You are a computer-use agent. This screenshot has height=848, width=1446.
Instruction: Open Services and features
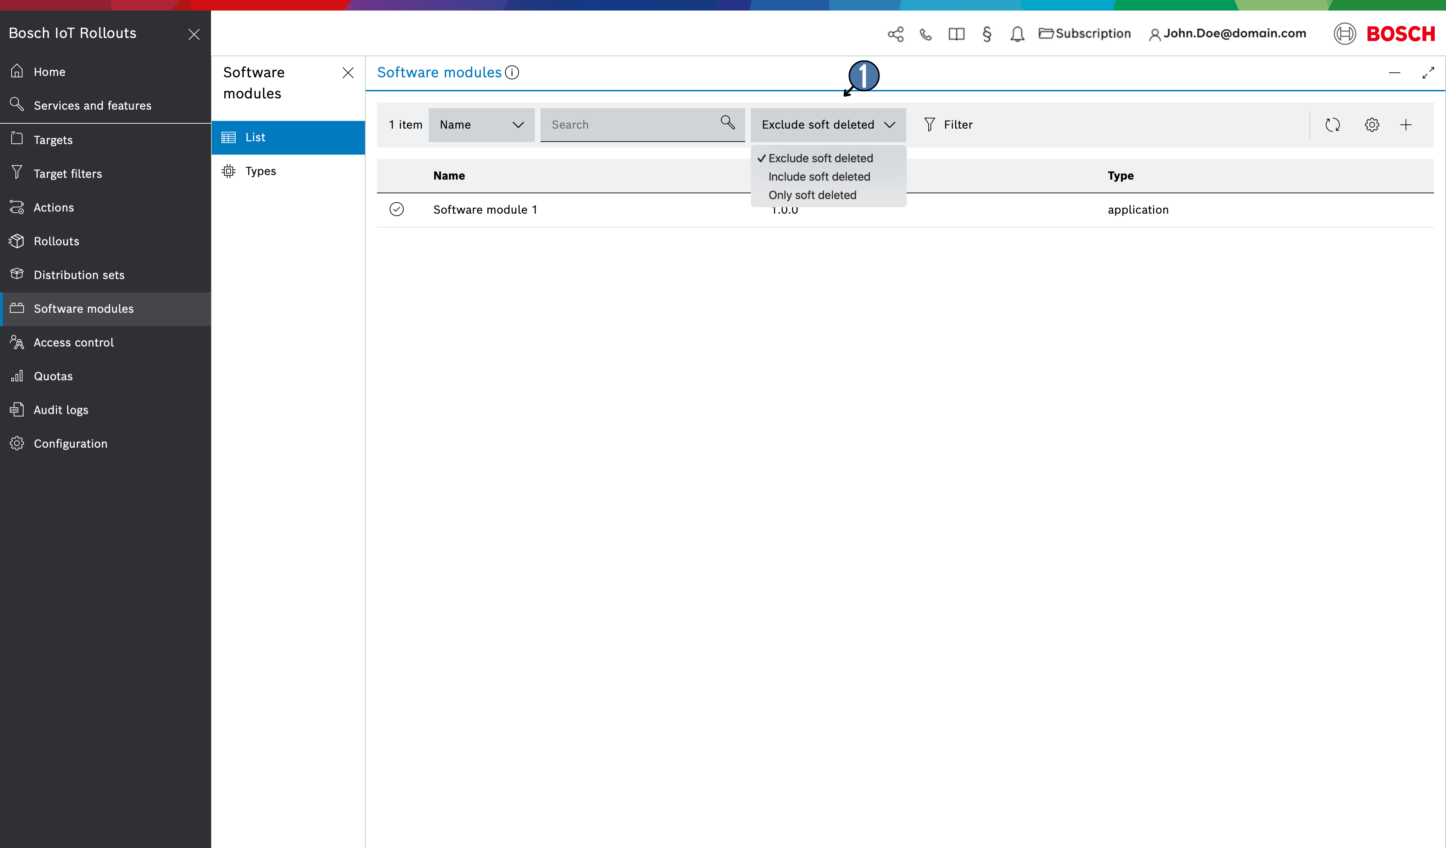pos(105,105)
